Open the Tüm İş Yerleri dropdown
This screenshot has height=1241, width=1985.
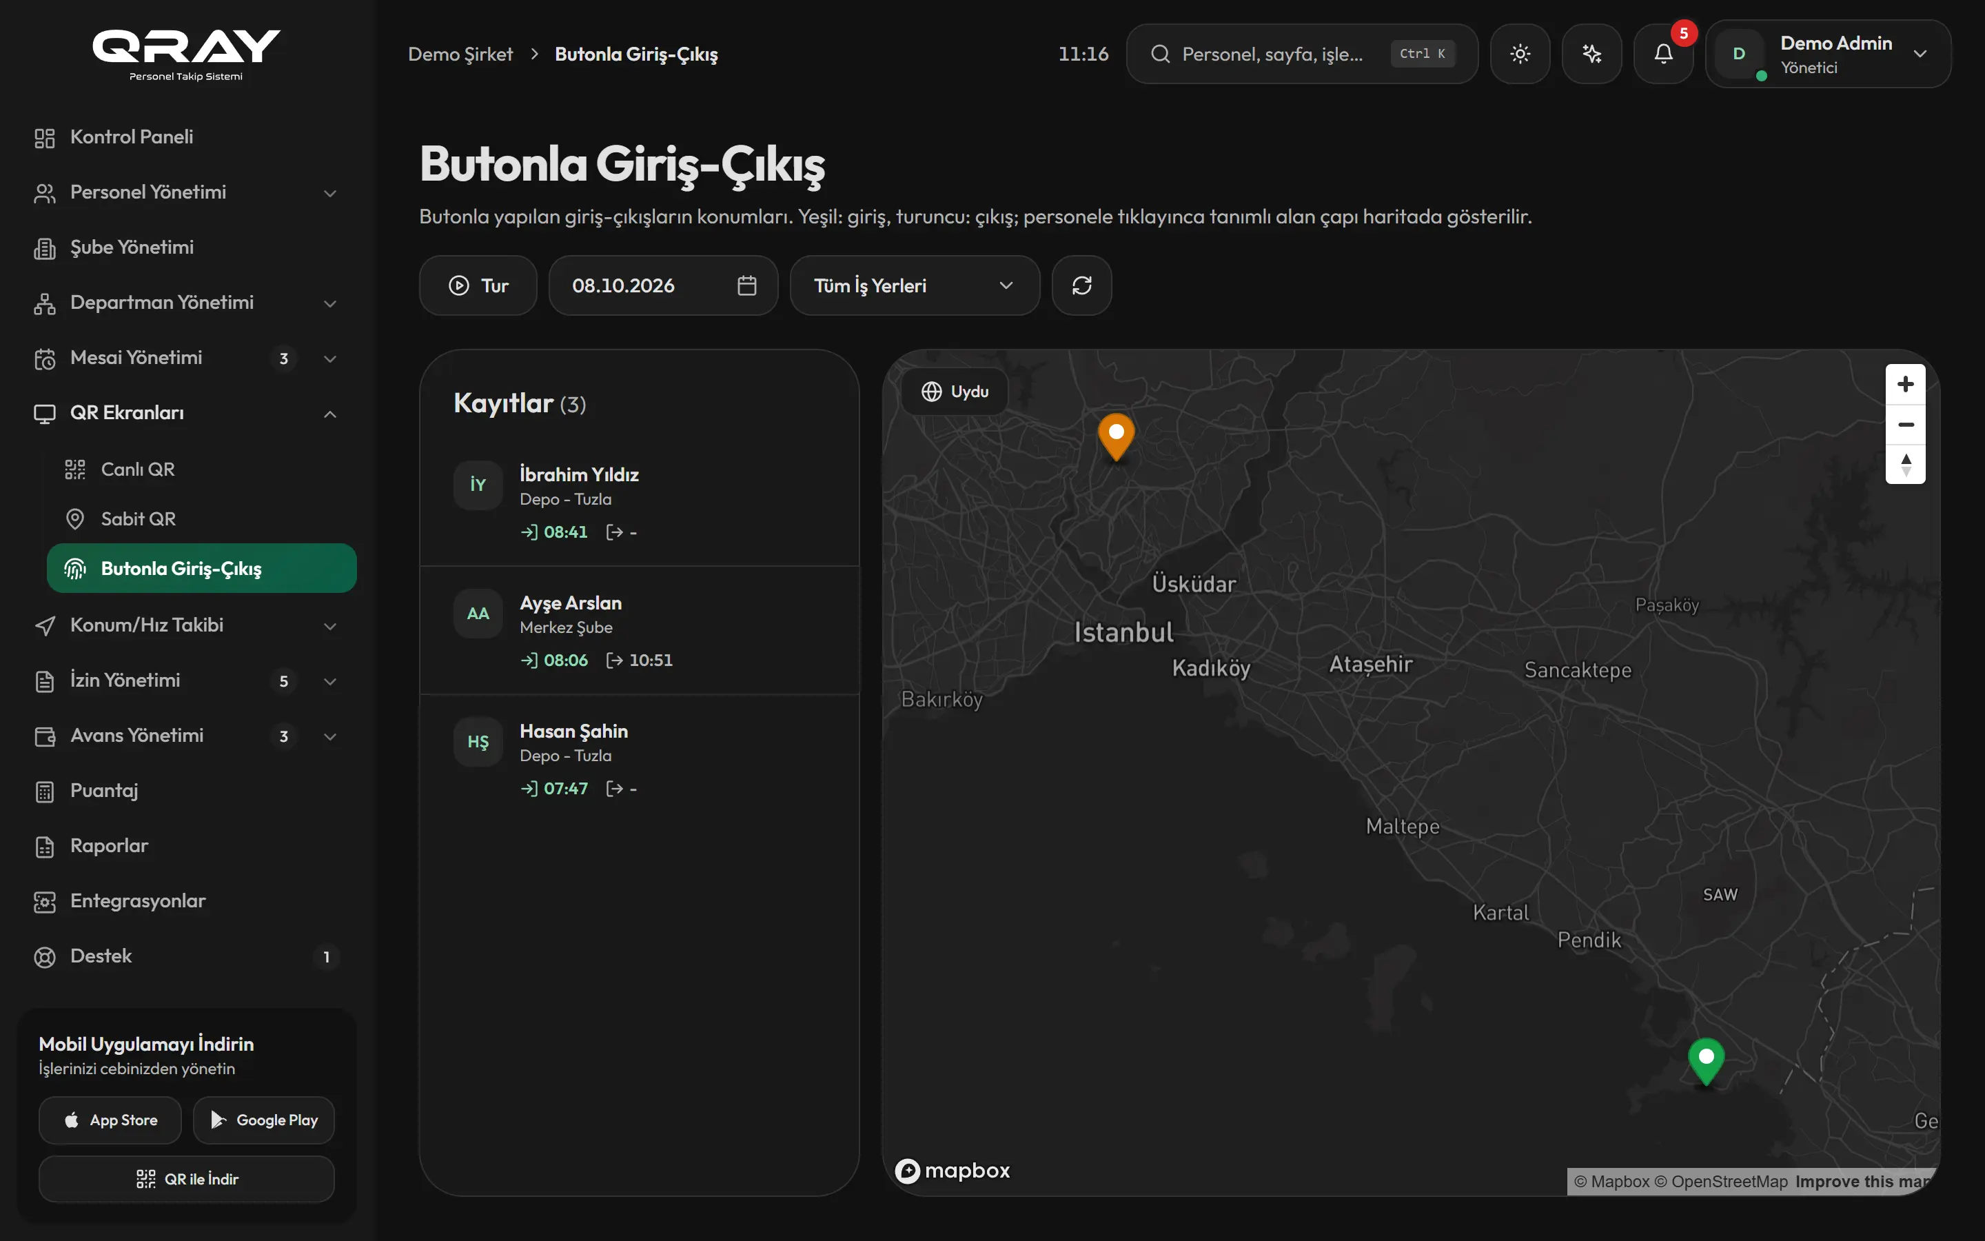click(915, 285)
